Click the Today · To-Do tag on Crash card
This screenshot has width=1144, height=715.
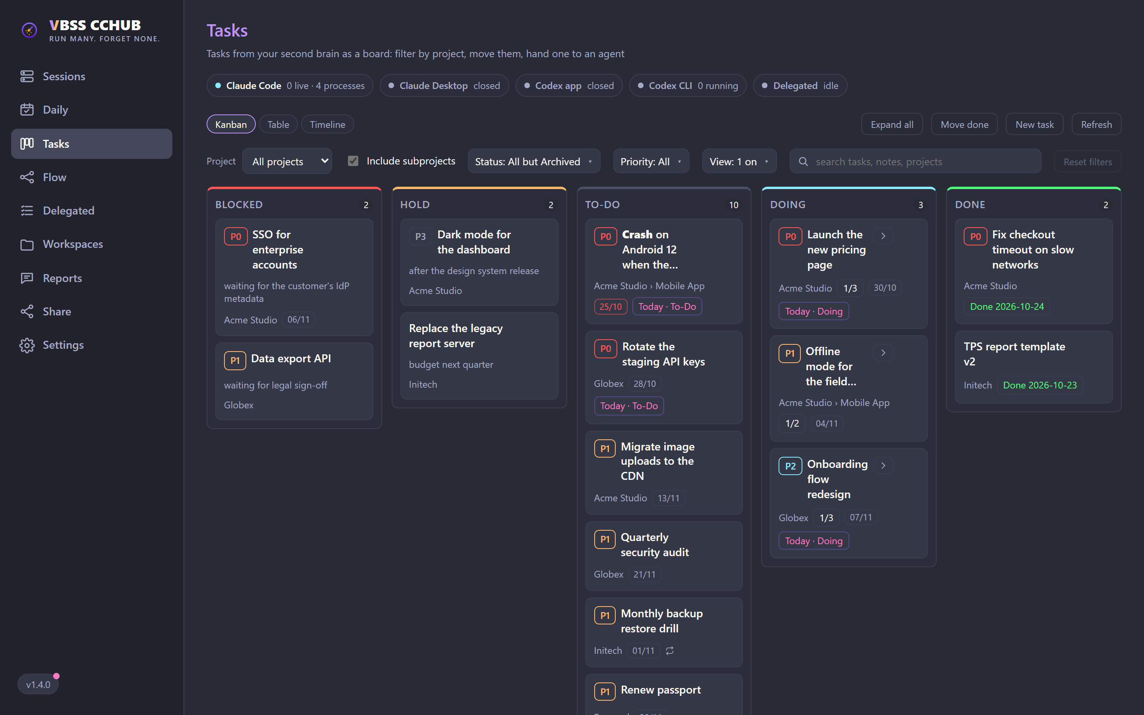click(667, 306)
